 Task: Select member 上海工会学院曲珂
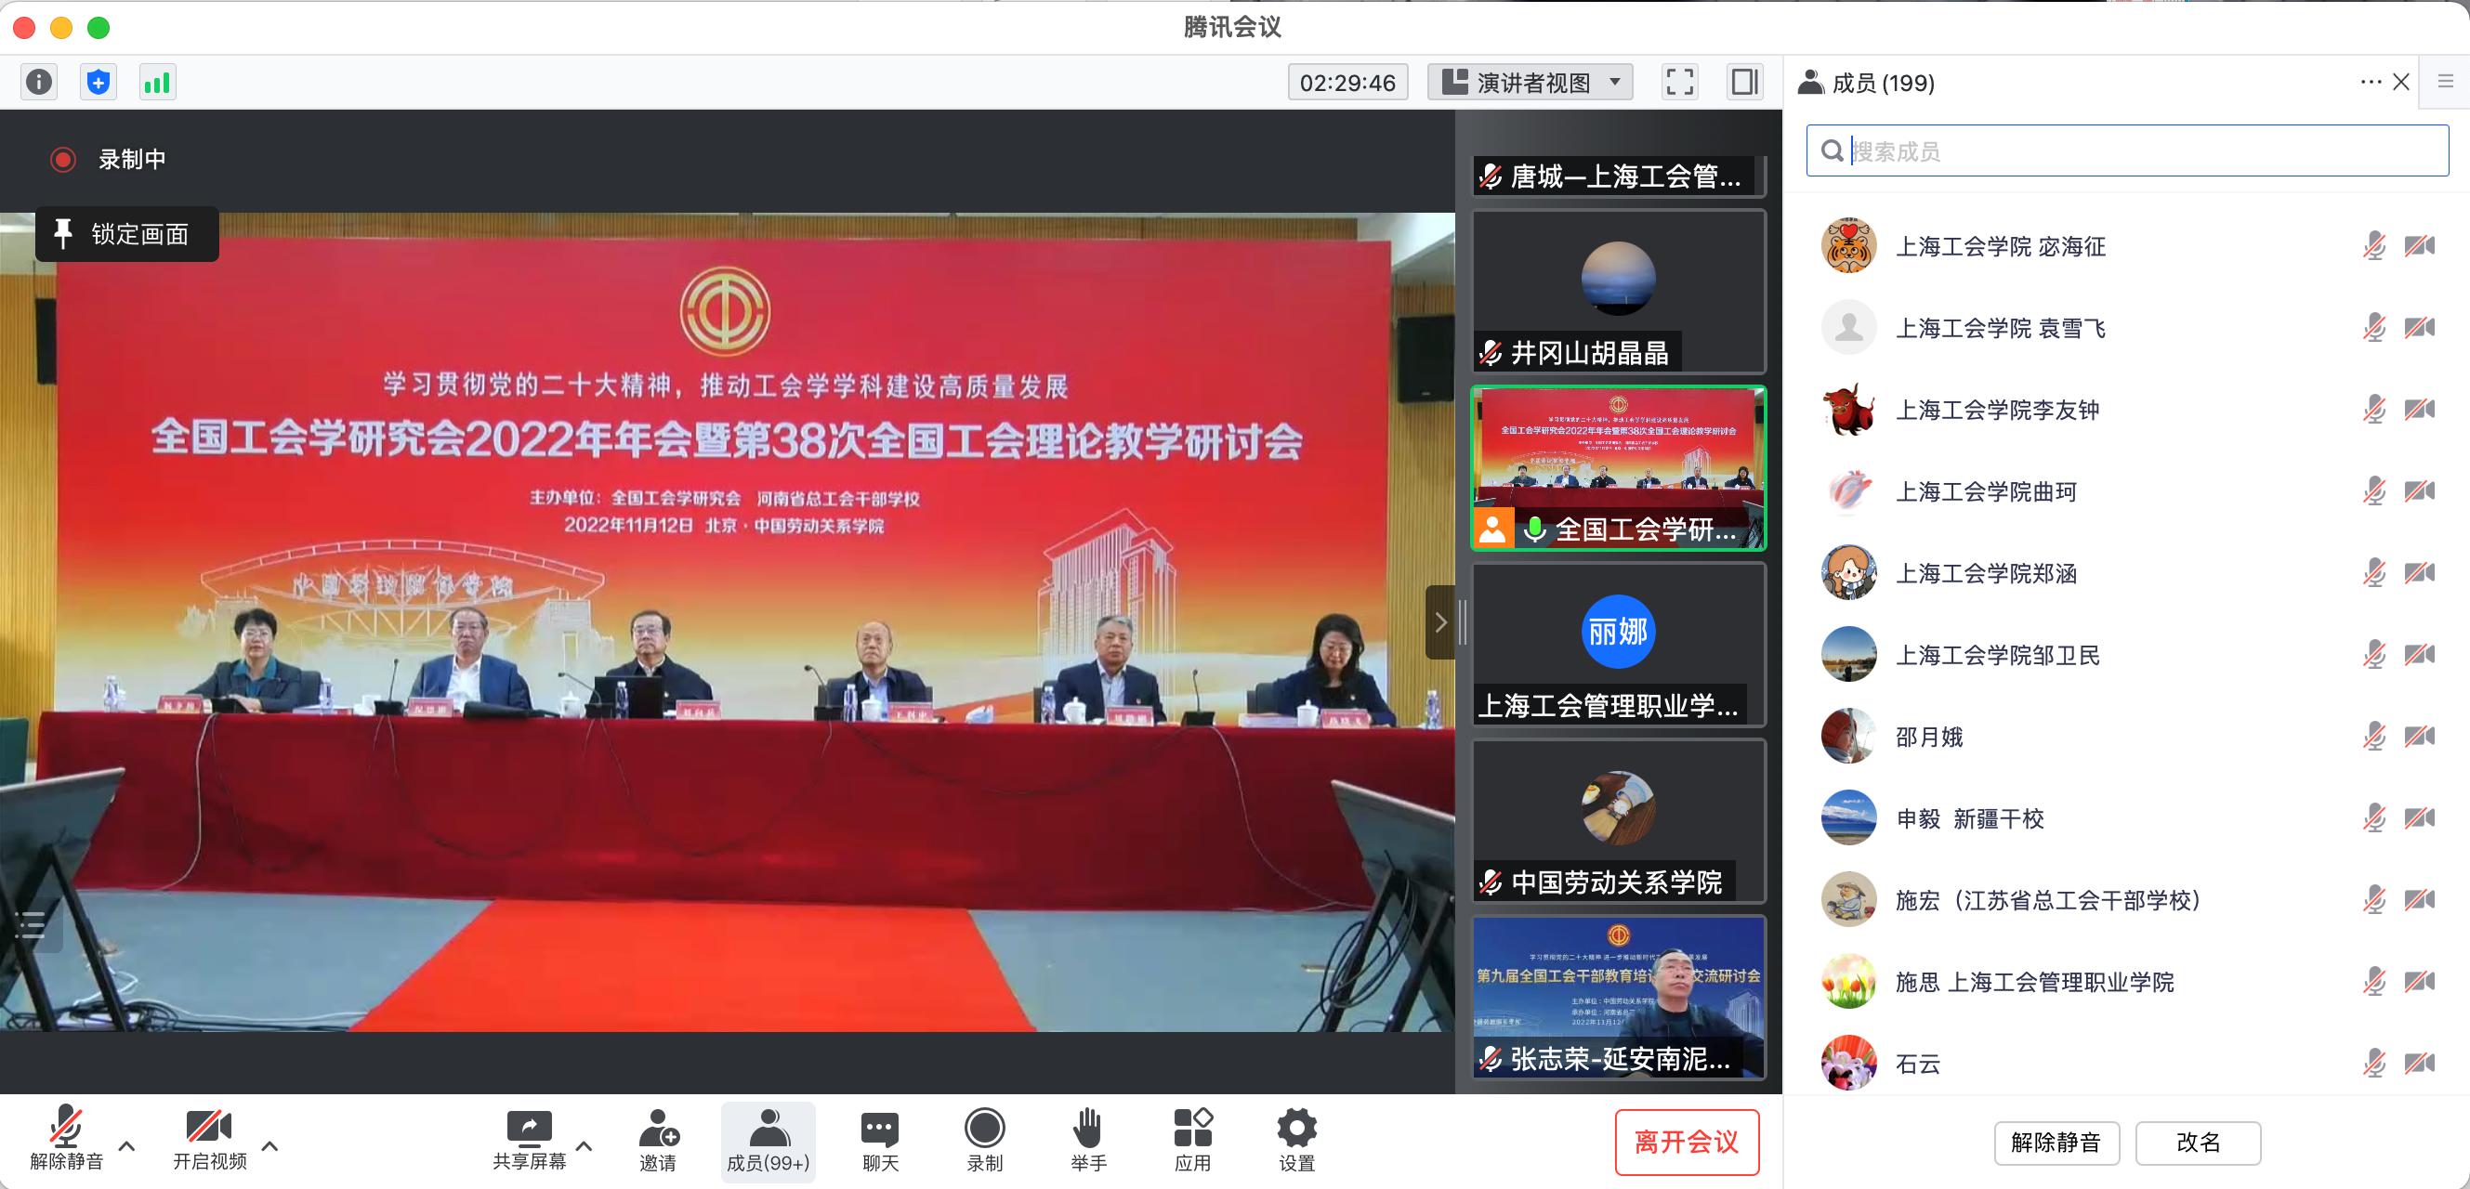[2127, 491]
